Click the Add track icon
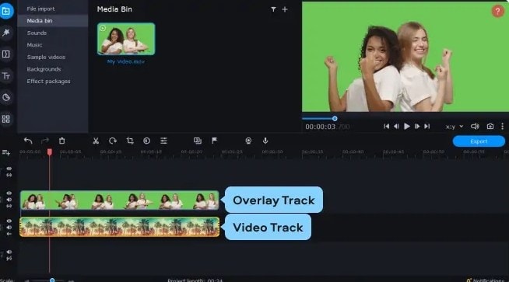The image size is (509, 282). point(6,152)
